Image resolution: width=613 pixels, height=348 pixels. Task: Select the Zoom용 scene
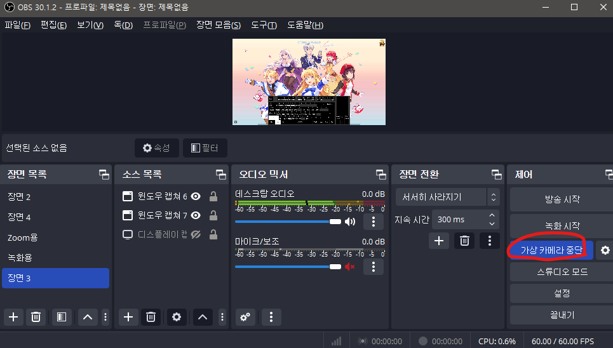tap(55, 238)
